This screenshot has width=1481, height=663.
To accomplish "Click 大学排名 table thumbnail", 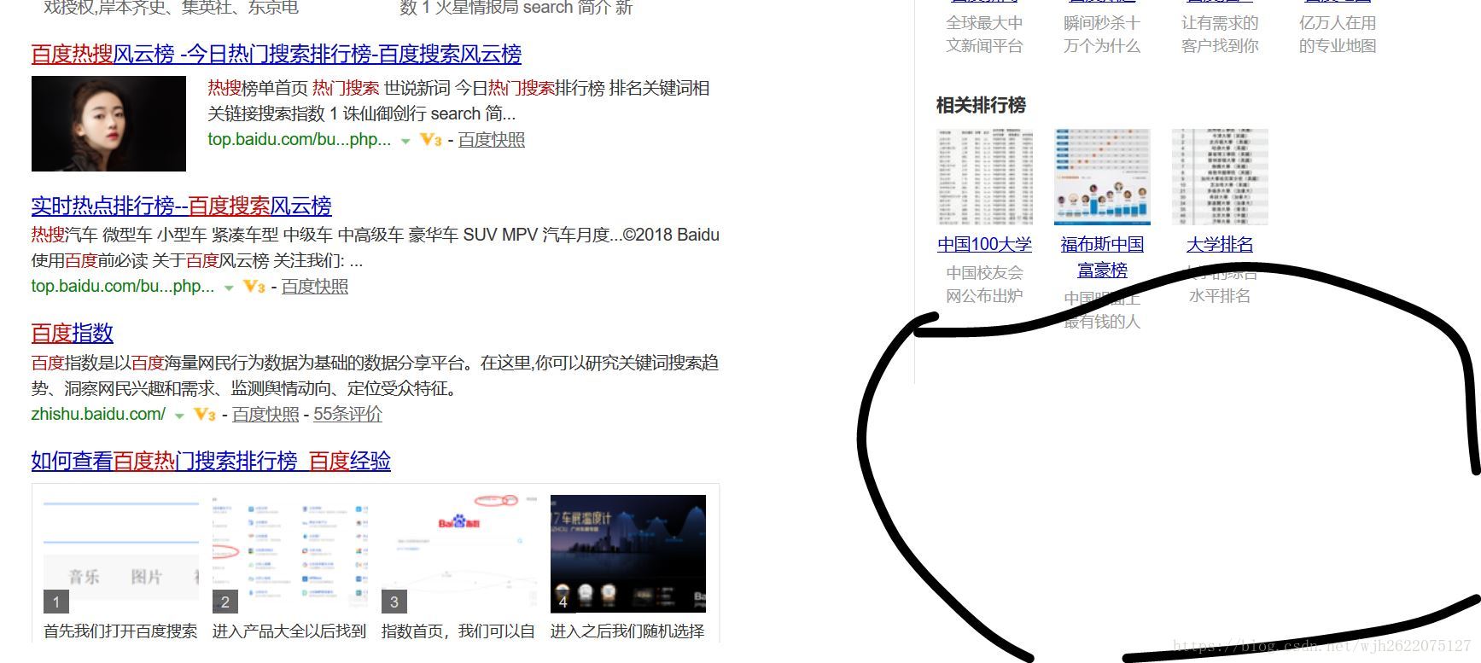I will click(x=1220, y=177).
